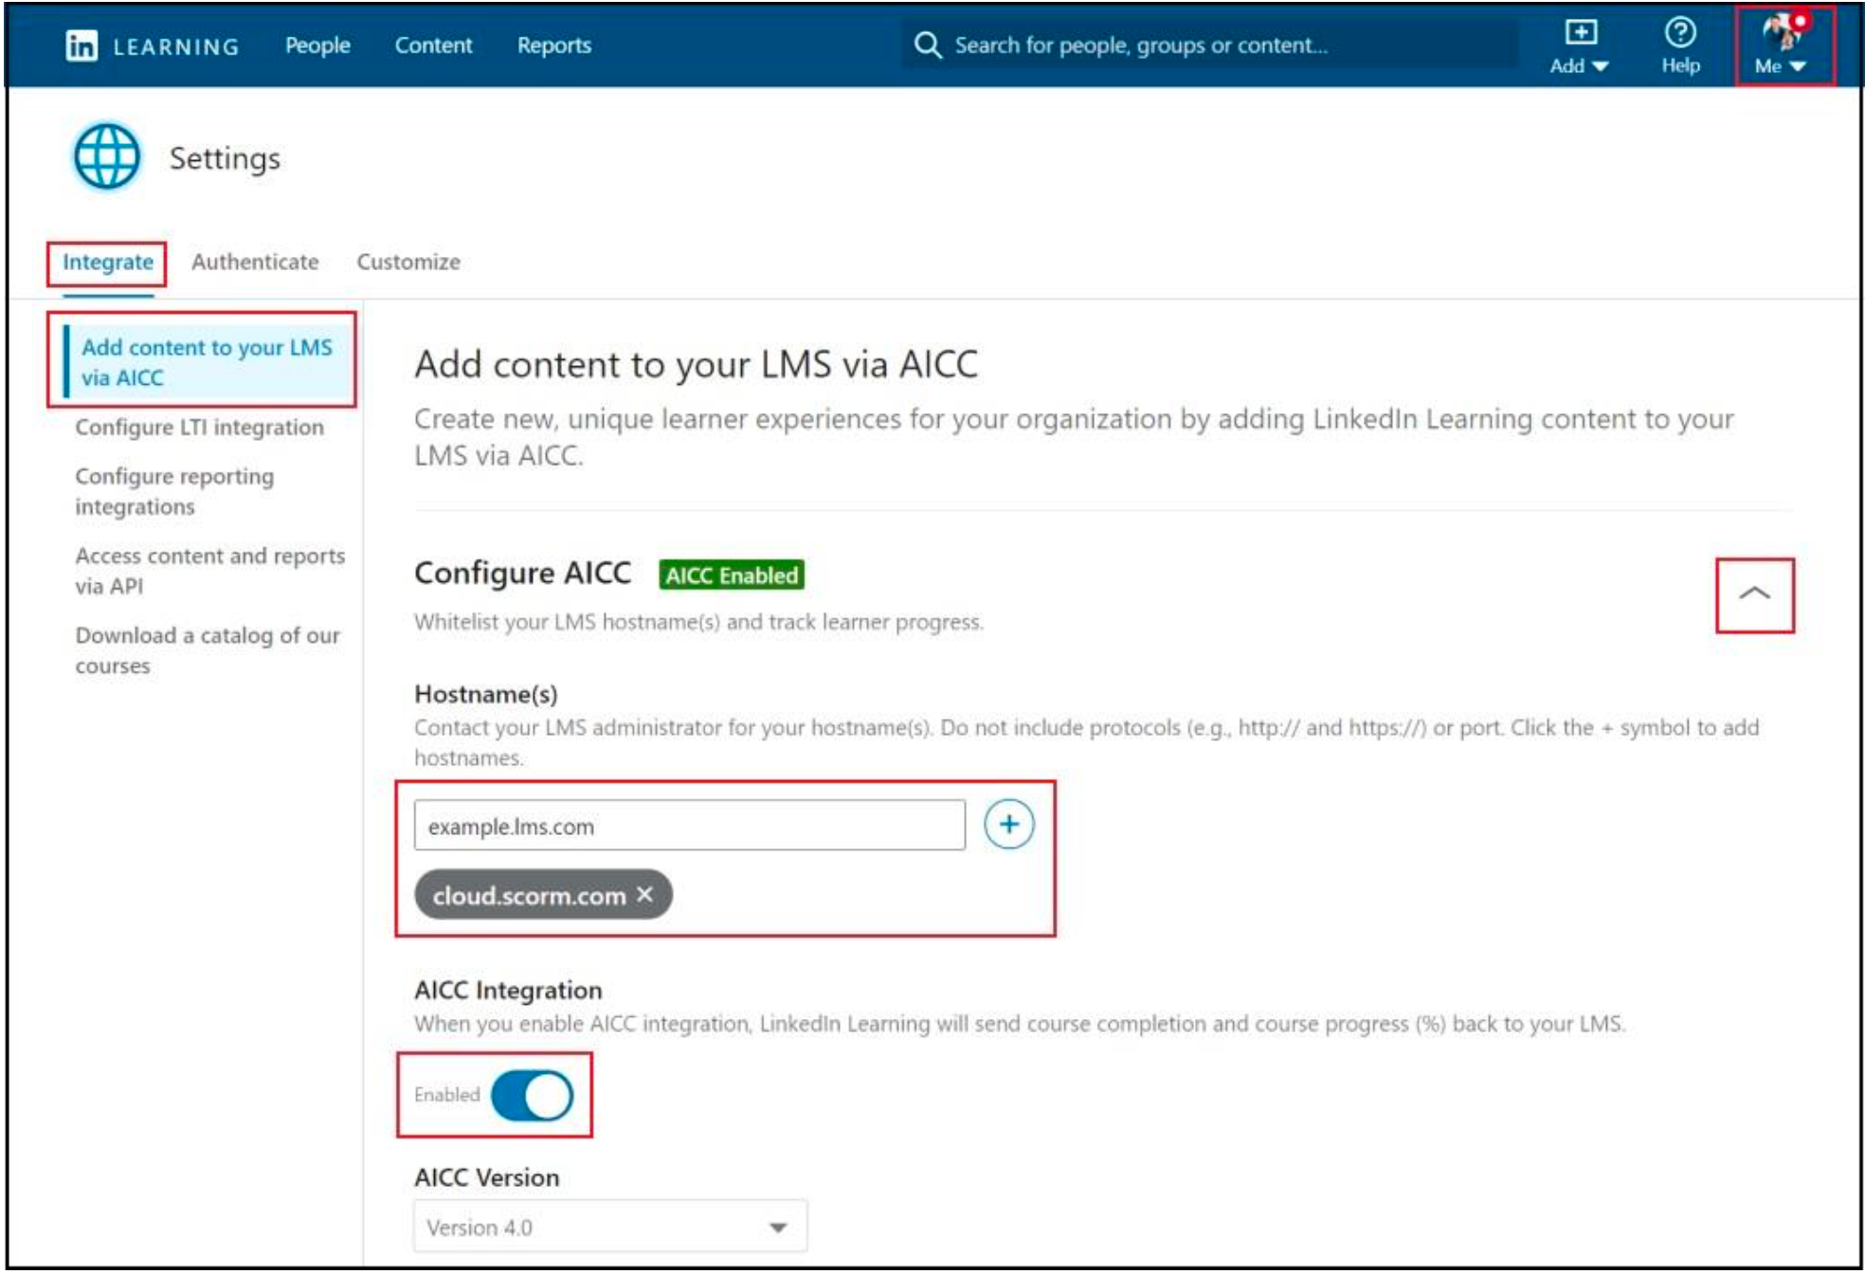The width and height of the screenshot is (1865, 1274).
Task: Open the Reports menu
Action: pos(554,45)
